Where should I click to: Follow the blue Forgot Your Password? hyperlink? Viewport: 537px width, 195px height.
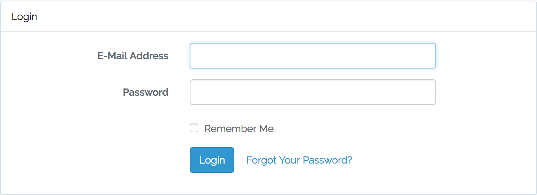299,160
